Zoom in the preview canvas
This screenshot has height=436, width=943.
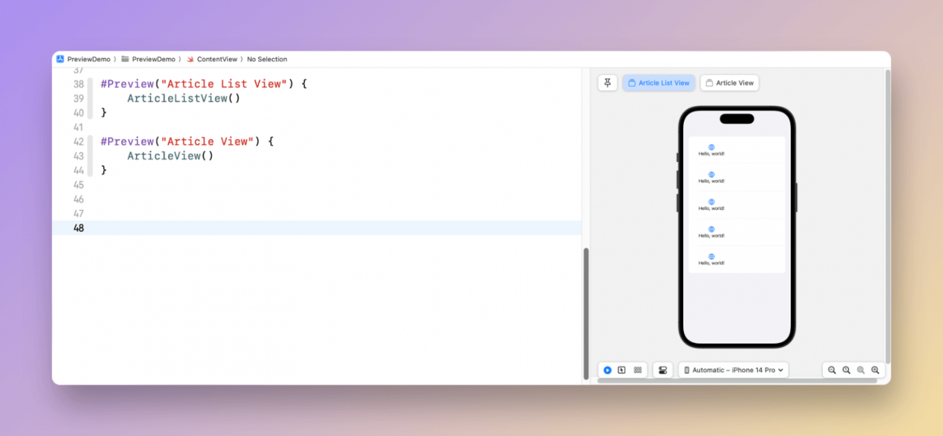click(875, 370)
